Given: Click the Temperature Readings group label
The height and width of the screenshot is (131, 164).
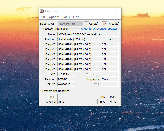Looking at the screenshot, I should pos(56,91).
